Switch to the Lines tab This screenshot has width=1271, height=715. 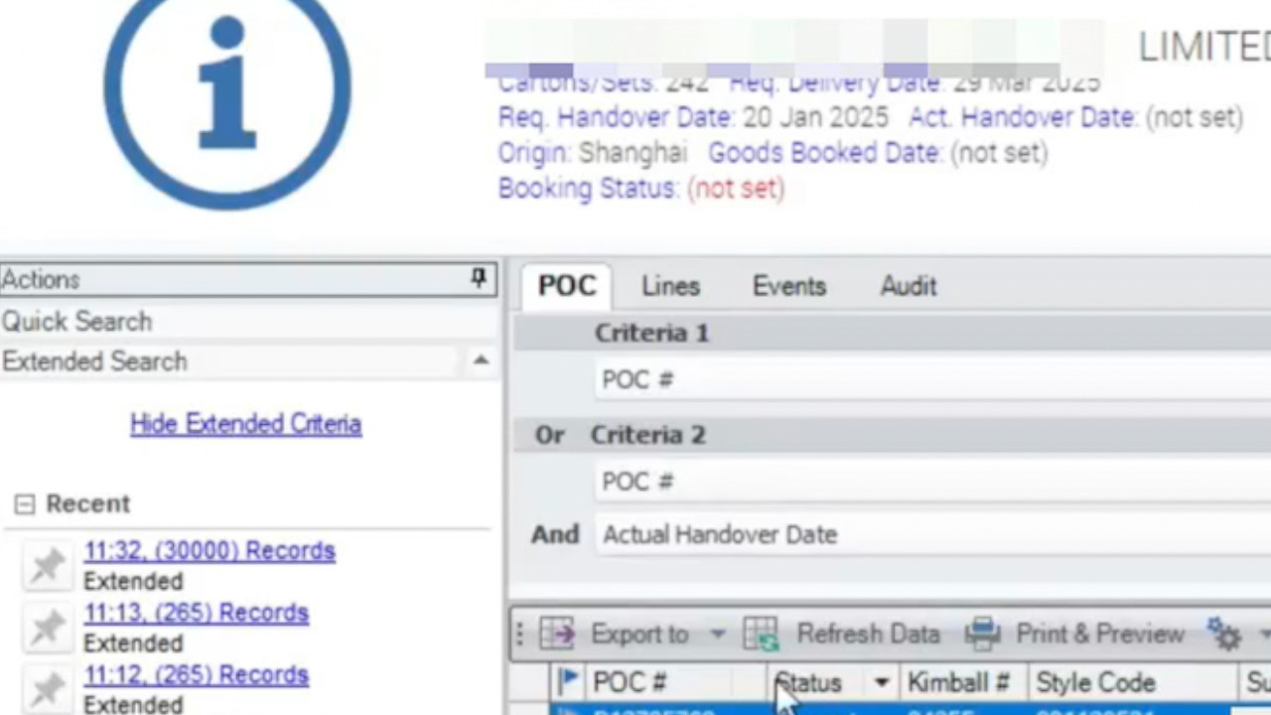tap(670, 286)
